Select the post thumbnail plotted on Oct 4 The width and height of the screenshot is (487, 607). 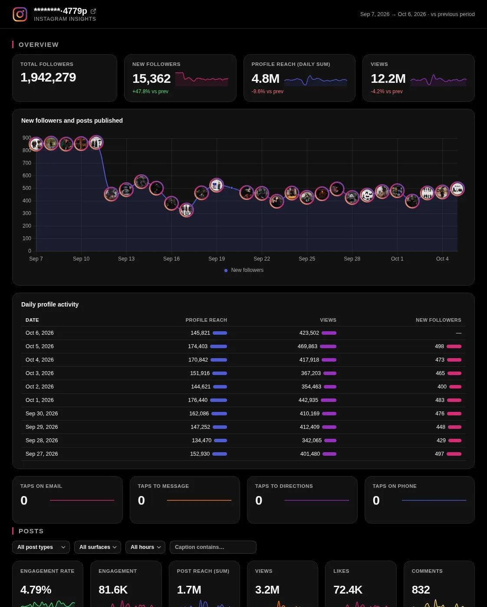[x=442, y=192]
